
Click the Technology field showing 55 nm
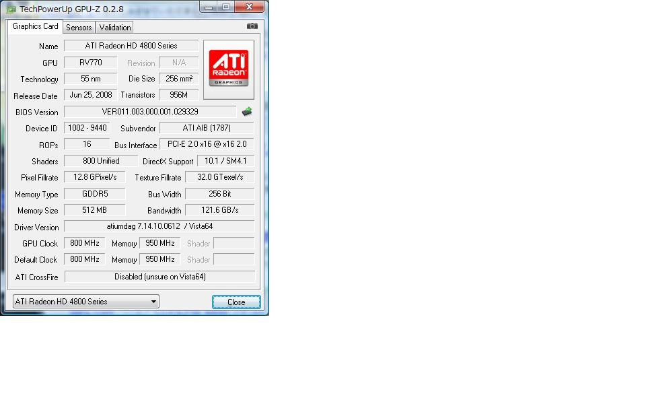pyautogui.click(x=91, y=79)
